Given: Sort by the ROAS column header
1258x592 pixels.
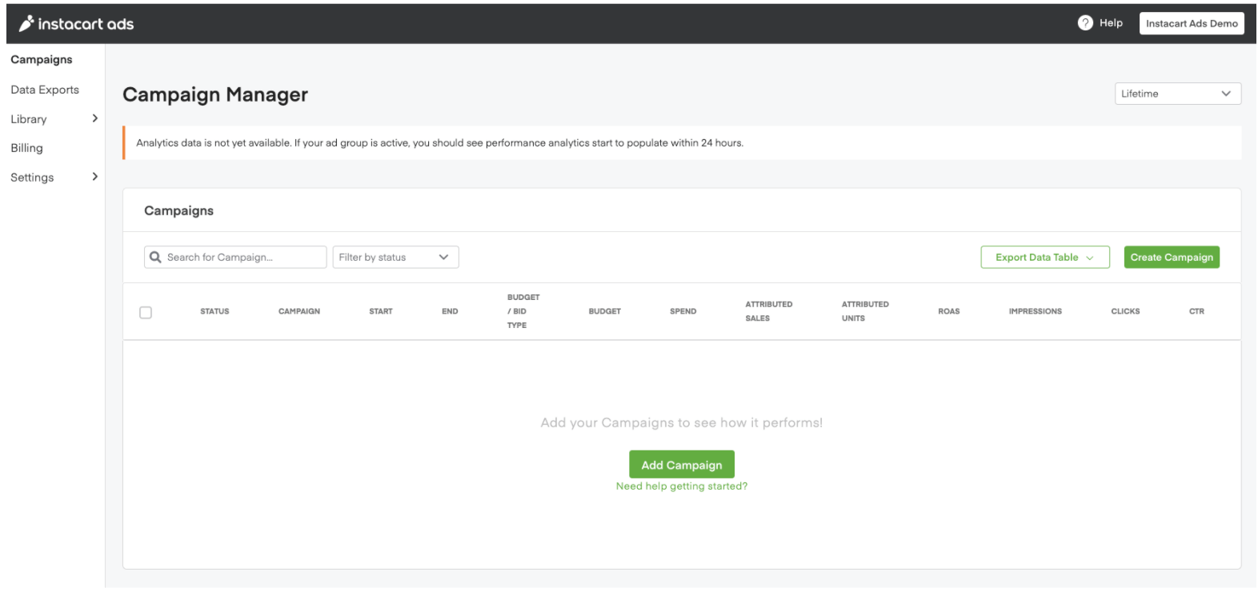Looking at the screenshot, I should [x=948, y=311].
